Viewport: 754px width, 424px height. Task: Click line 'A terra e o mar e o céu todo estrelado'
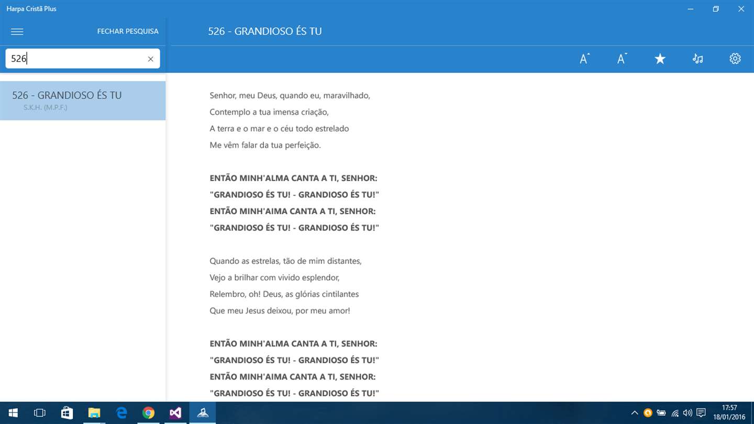[x=279, y=128]
